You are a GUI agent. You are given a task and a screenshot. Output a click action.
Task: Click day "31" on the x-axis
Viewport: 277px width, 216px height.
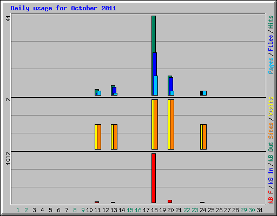point(260,210)
